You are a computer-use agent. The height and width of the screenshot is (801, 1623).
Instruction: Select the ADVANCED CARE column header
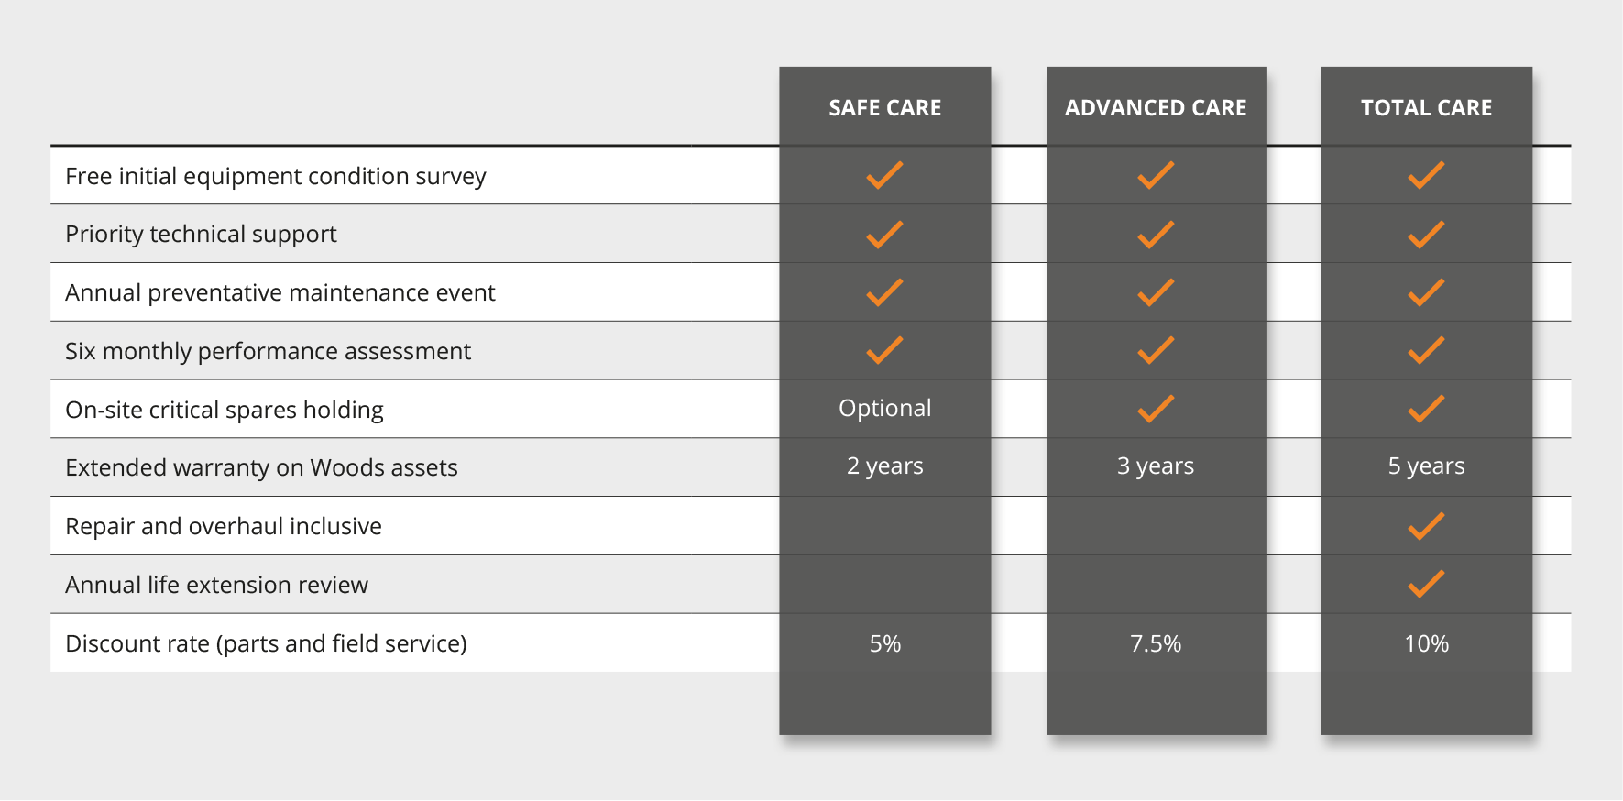(1156, 108)
